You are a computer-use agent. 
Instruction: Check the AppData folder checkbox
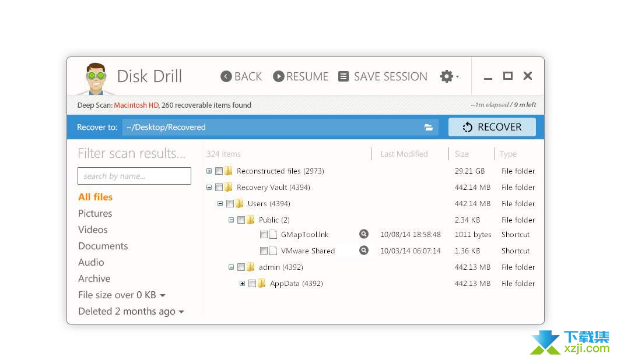[x=253, y=283]
